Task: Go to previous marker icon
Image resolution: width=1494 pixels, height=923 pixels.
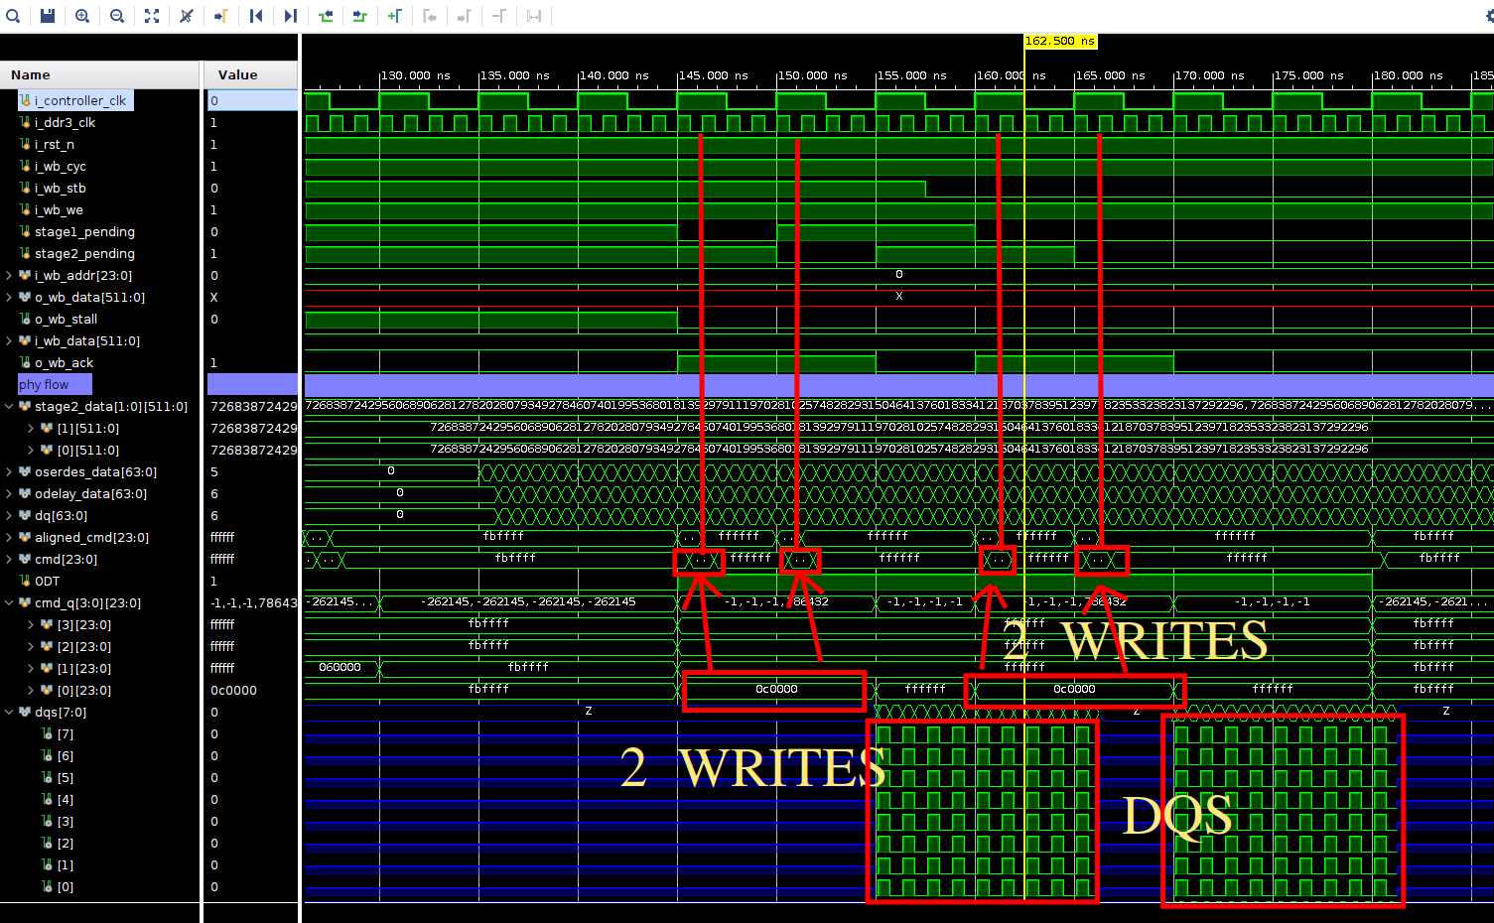Action: click(x=430, y=16)
